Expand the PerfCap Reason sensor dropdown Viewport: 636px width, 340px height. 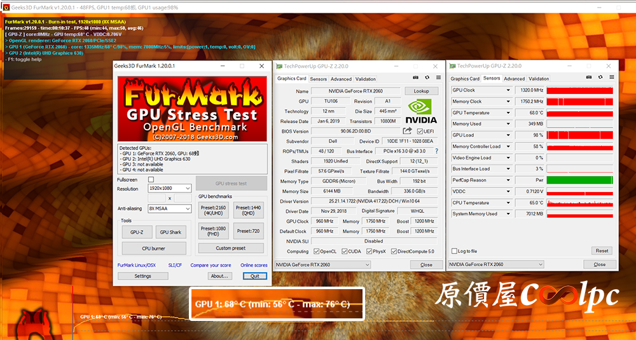coord(508,180)
